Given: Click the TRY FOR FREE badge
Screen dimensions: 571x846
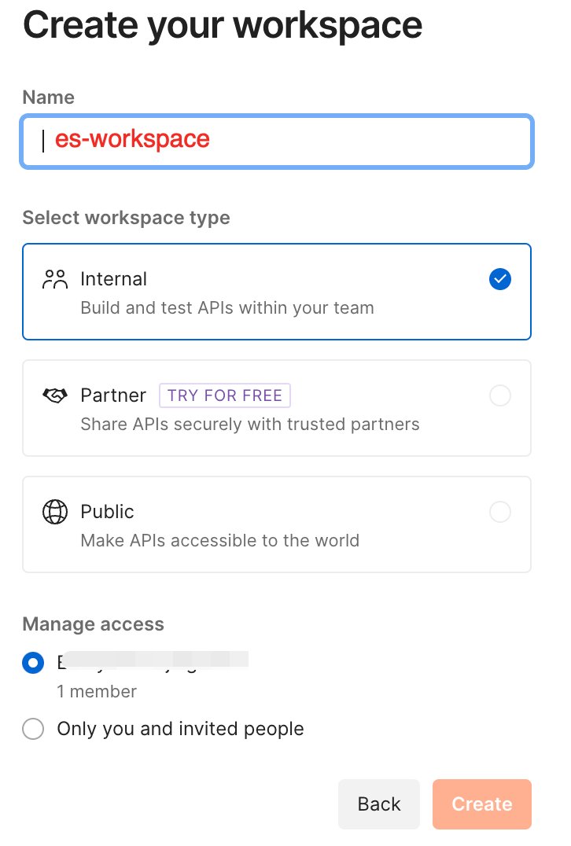Looking at the screenshot, I should (x=225, y=395).
